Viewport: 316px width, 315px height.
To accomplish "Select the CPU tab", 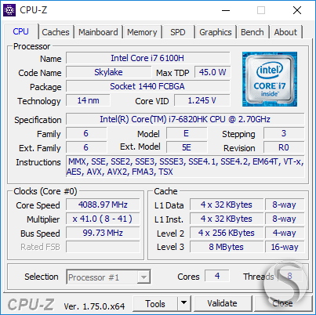I will click(x=21, y=31).
